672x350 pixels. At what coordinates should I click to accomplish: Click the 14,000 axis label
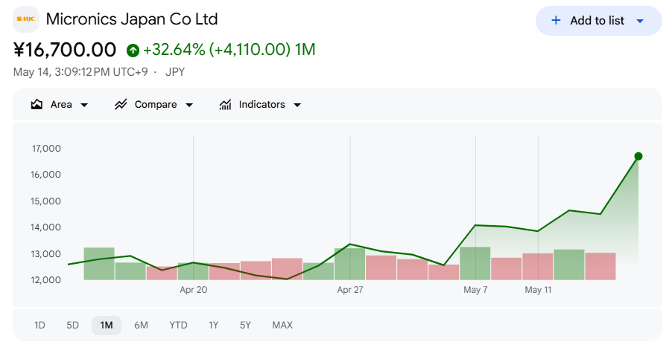45,227
